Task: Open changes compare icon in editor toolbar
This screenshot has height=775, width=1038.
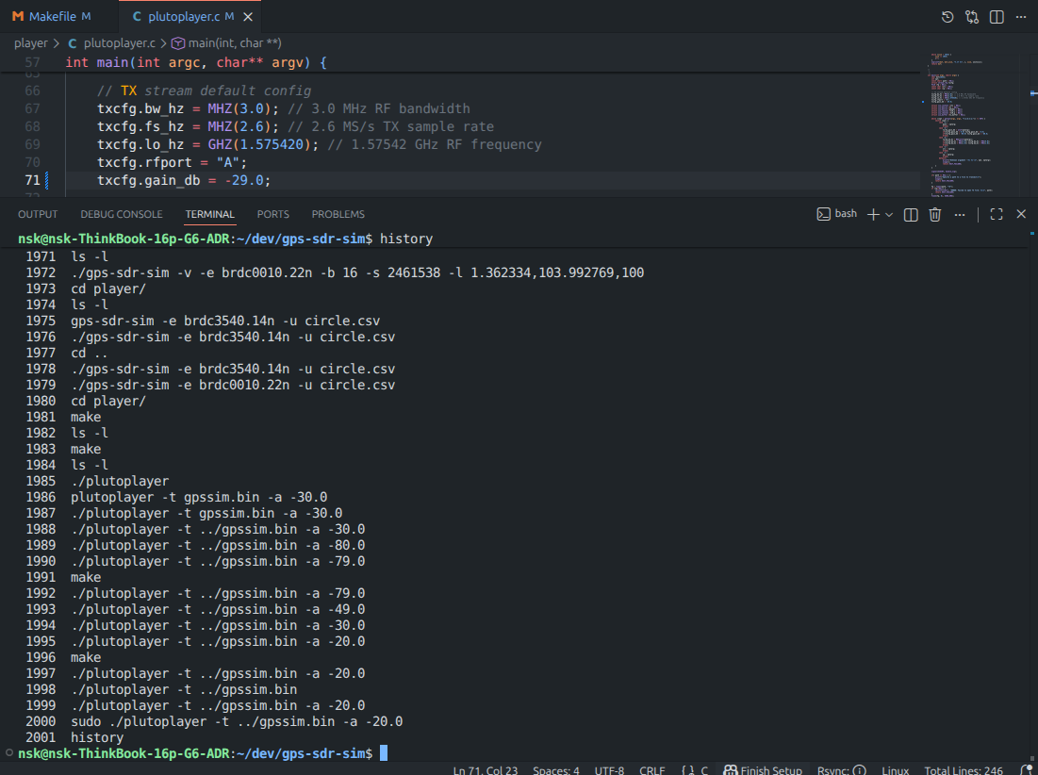Action: pos(972,17)
